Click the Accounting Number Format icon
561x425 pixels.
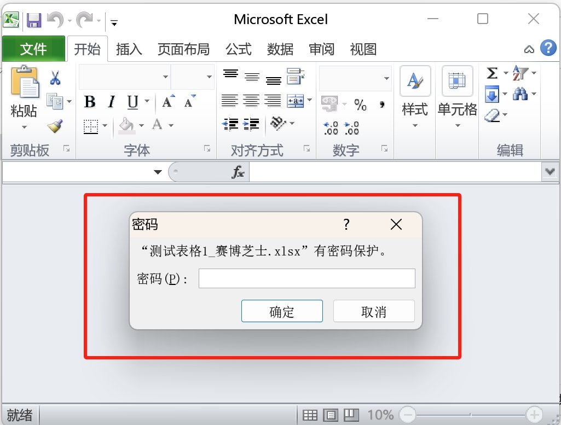coord(329,104)
